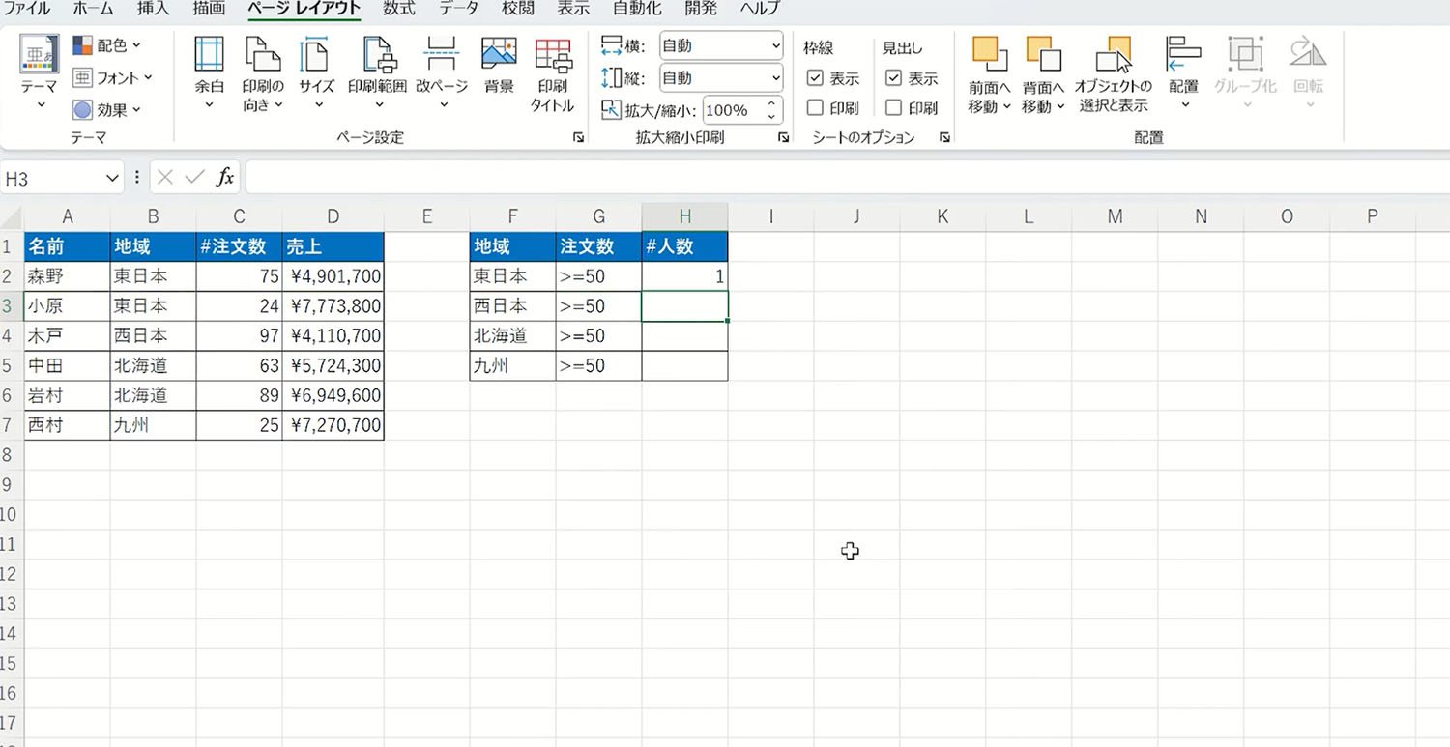The width and height of the screenshot is (1450, 747).
Task: Open the 配置 align menu
Action: [x=1183, y=73]
